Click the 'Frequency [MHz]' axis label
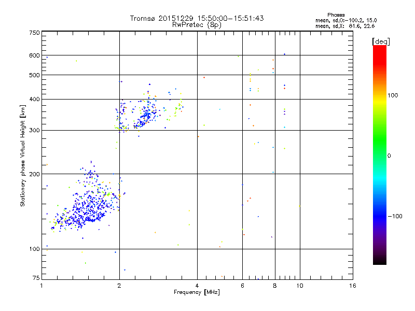Viewport: 415px width, 311px height. click(x=197, y=292)
